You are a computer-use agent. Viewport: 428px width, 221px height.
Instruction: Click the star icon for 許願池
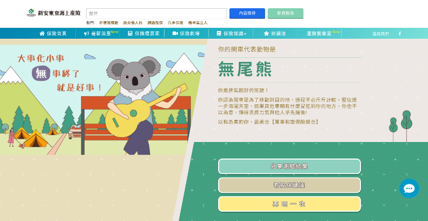267,34
